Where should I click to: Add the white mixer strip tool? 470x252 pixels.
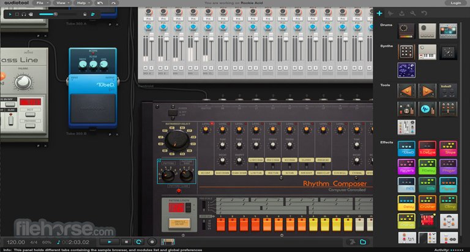point(406,127)
